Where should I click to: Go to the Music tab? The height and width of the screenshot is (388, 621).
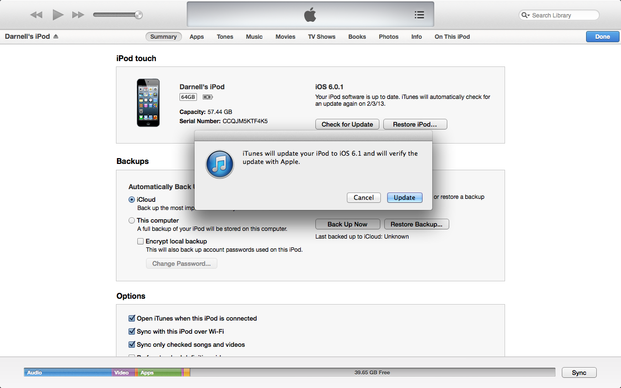254,36
